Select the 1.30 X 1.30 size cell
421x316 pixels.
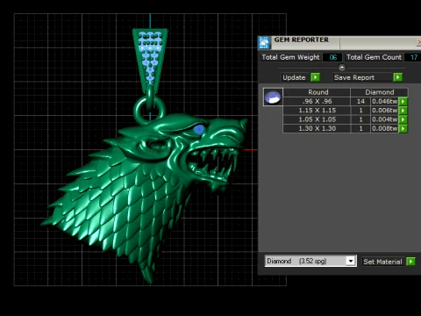(317, 128)
